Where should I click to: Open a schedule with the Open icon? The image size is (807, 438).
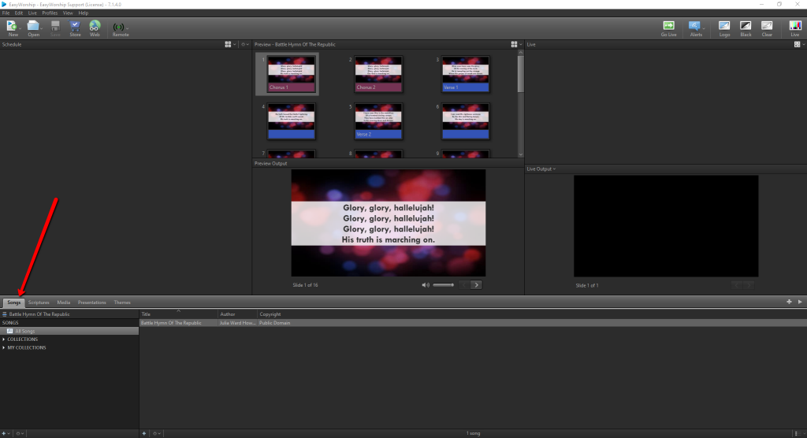pos(33,28)
